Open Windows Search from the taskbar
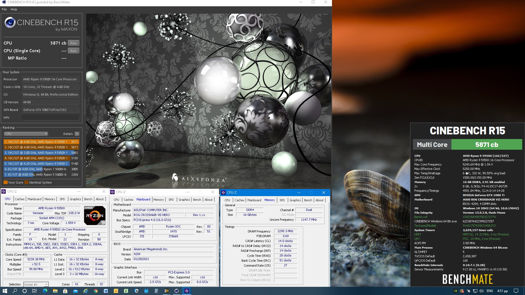 (x=15, y=291)
